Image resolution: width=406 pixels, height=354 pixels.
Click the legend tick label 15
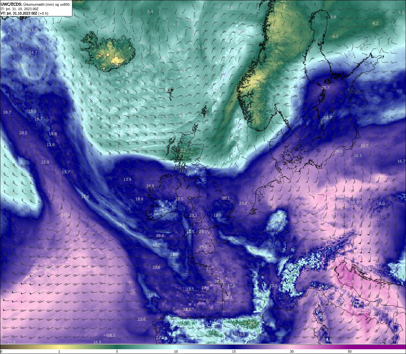pyautogui.click(x=233, y=351)
